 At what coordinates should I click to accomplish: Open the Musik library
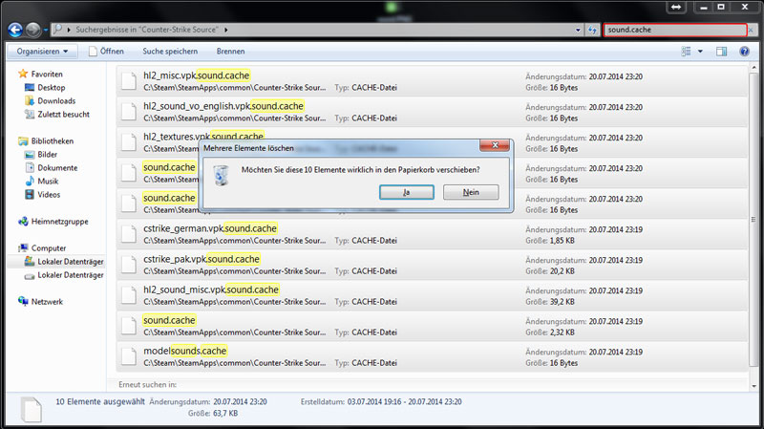(41, 181)
